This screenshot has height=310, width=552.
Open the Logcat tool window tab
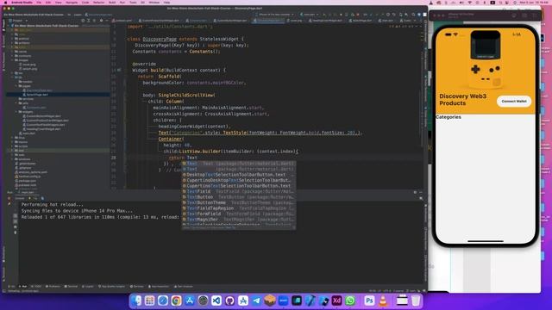(88, 287)
